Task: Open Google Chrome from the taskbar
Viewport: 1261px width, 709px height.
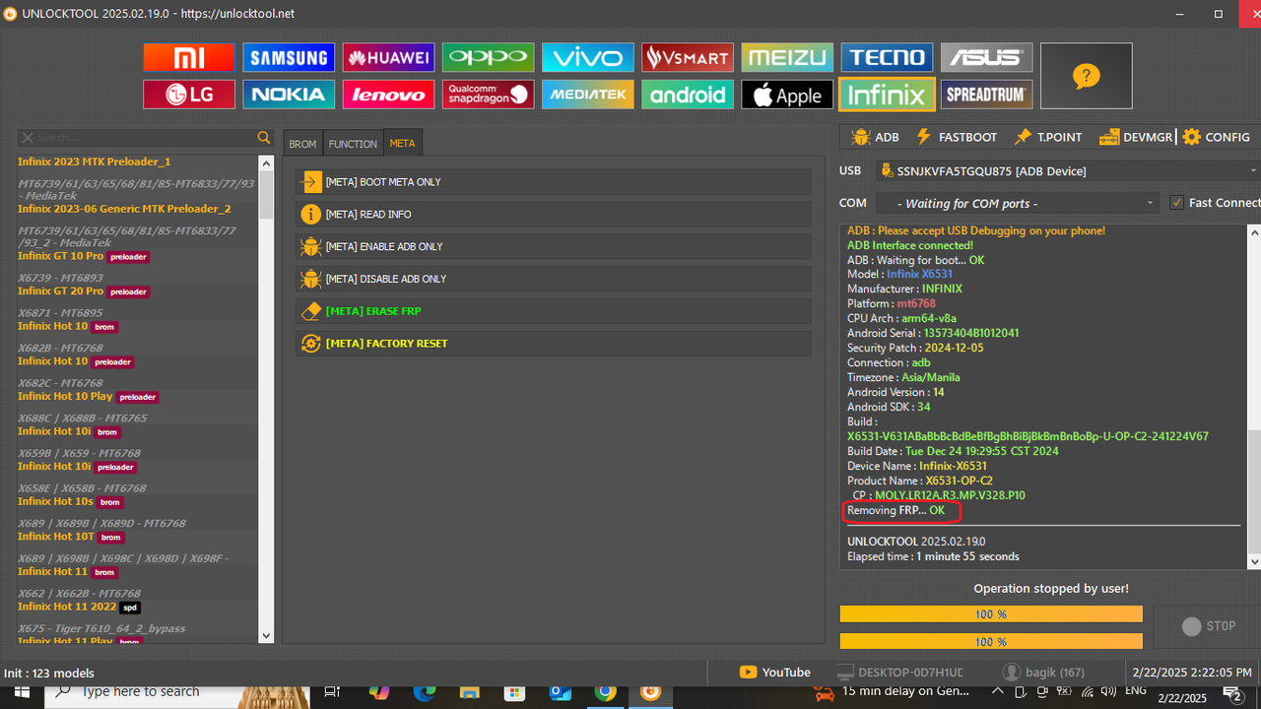Action: pyautogui.click(x=605, y=692)
